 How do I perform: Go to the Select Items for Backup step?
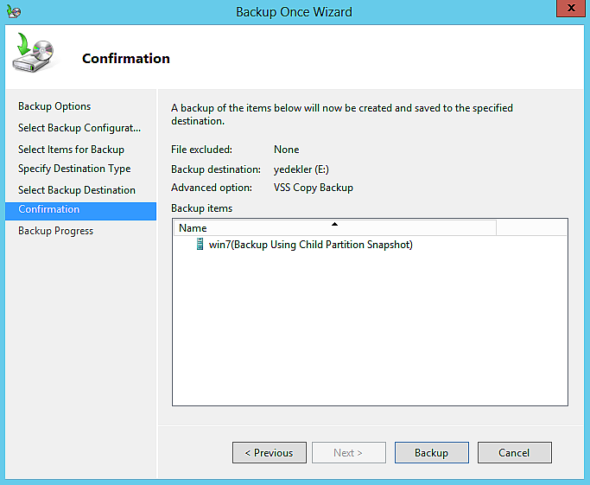pos(71,150)
